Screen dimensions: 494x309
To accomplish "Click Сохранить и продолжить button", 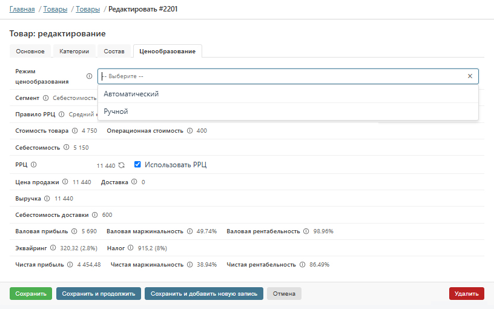I will (99, 293).
